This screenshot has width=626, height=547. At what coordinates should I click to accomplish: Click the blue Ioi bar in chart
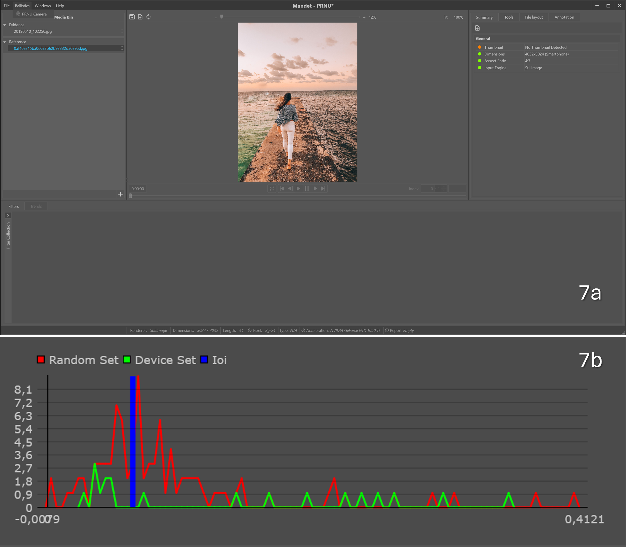coord(133,441)
